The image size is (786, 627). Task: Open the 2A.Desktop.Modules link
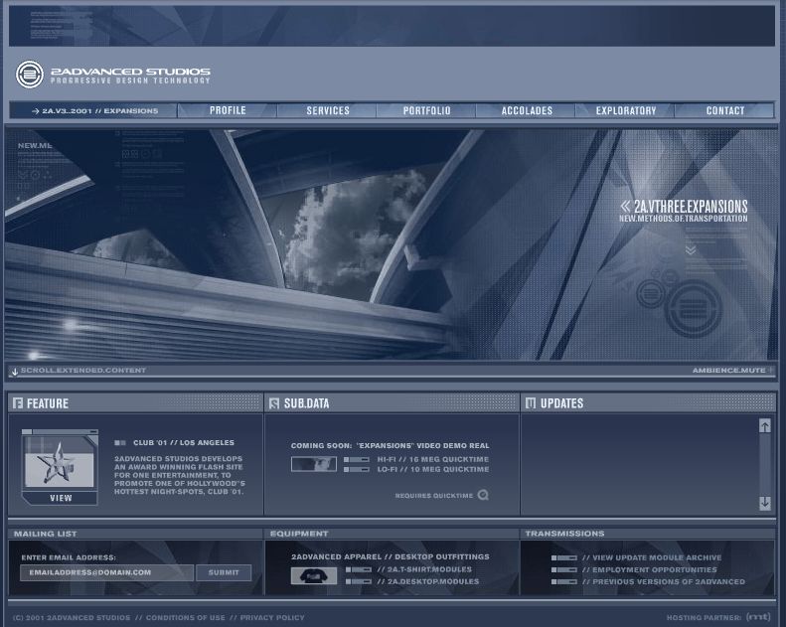427,581
